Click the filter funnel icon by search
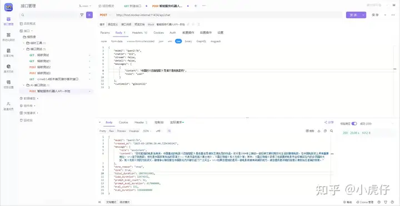Screen dimensions: 400x206 (82, 15)
